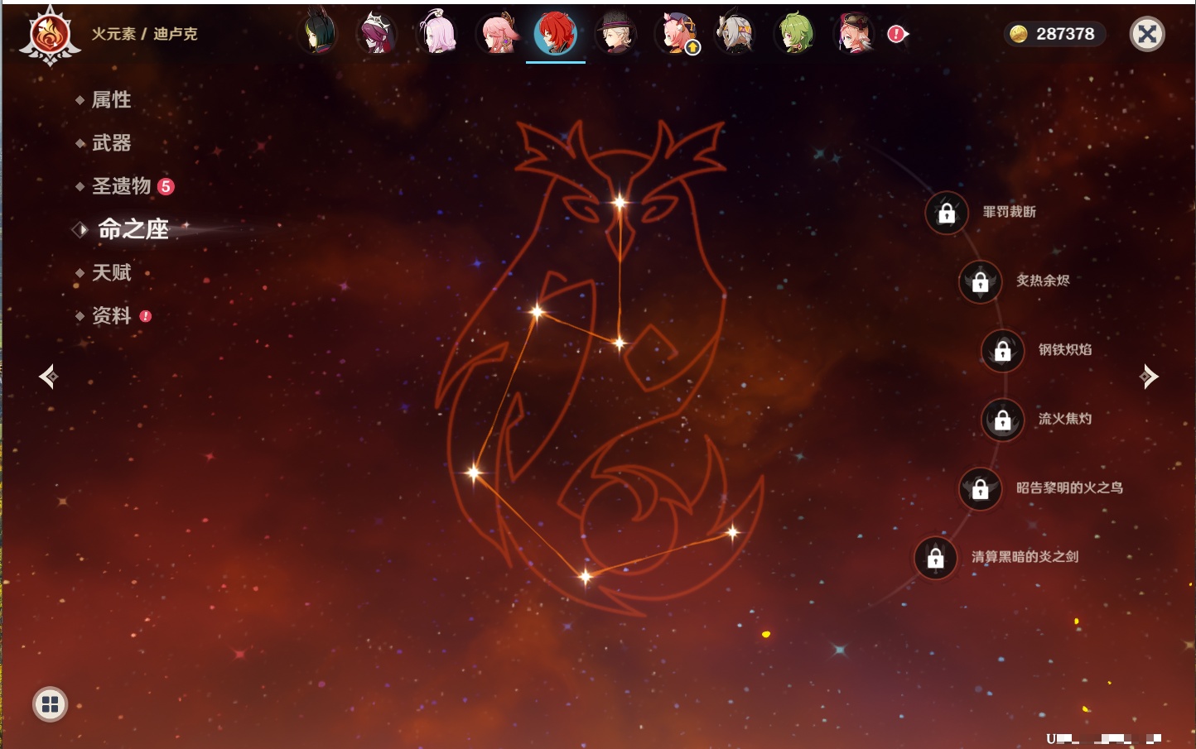
Task: Open the 属性 attributes tab
Action: (x=111, y=100)
